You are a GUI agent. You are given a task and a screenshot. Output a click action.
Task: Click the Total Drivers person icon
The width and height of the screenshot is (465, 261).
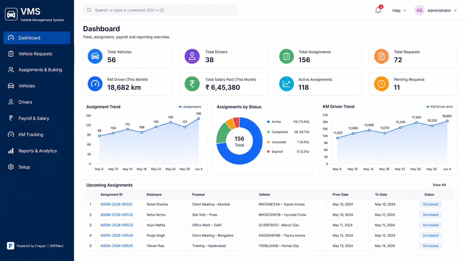click(x=192, y=56)
